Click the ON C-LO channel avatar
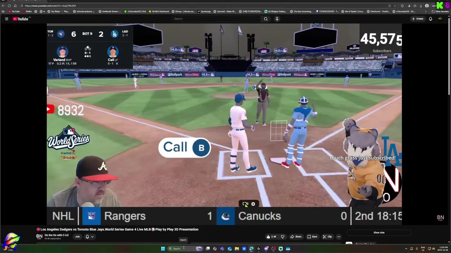Screen dimensions: 451x253 point(39,236)
